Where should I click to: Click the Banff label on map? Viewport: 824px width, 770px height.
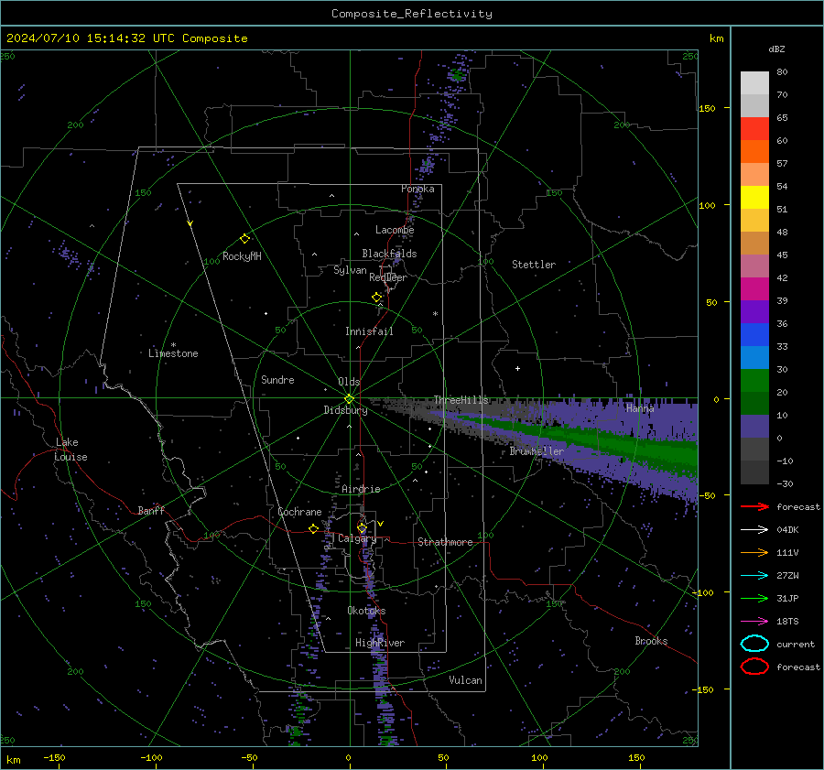(151, 511)
